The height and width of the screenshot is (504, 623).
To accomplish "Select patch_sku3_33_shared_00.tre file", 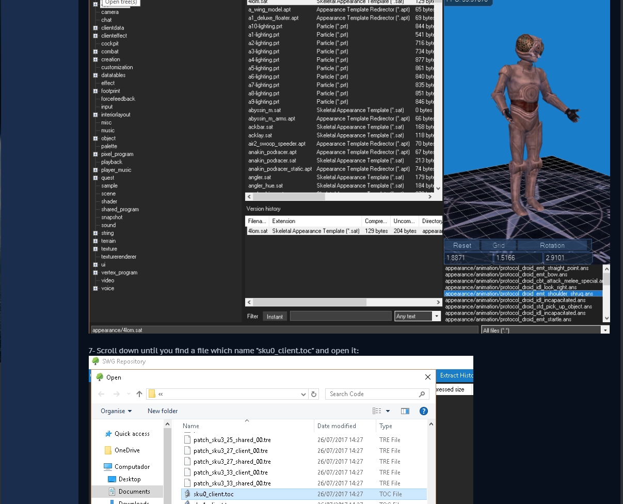I will tap(232, 483).
